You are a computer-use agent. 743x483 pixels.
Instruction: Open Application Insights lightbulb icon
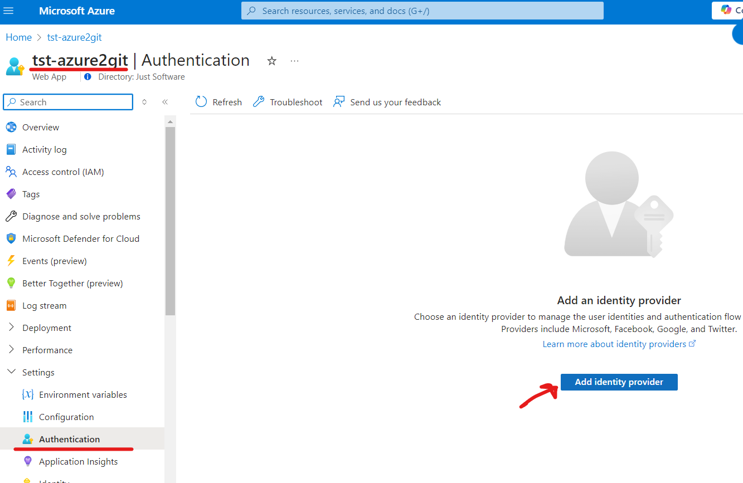click(27, 461)
